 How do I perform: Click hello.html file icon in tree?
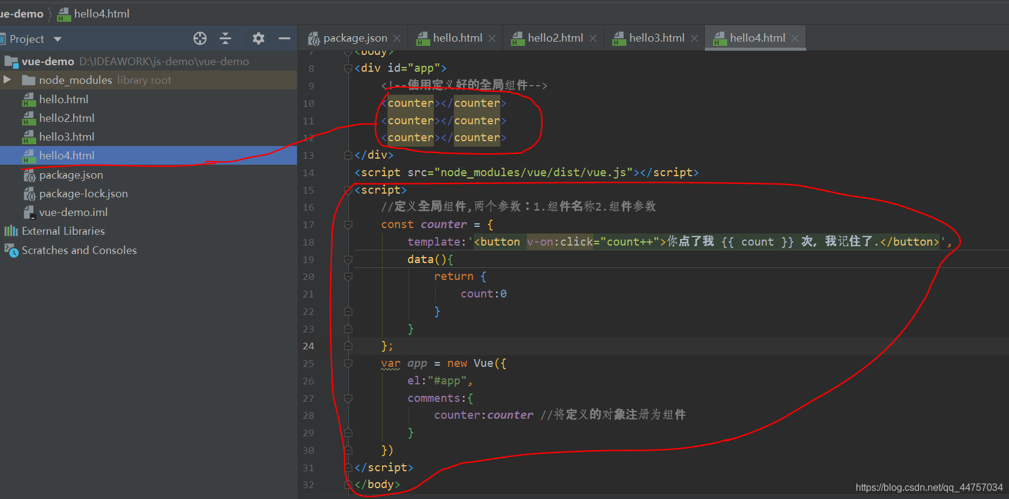coord(29,100)
